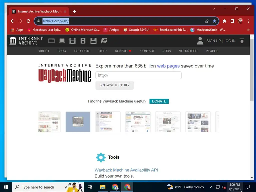The width and height of the screenshot is (256, 192).
Task: Show hidden system tray icons
Action: tap(211, 187)
